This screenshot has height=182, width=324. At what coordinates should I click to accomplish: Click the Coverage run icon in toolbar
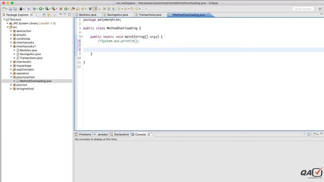coord(47,9)
